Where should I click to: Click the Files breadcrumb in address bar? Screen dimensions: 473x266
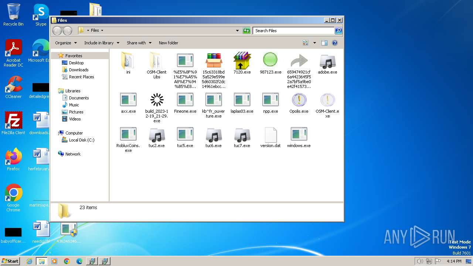95,31
